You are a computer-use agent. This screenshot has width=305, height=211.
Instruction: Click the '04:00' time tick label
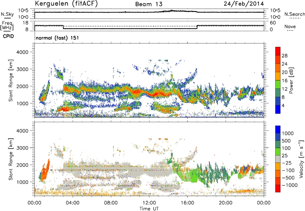point(72,203)
